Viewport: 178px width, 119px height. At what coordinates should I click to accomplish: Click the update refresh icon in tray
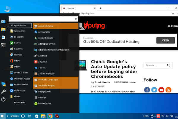click(x=152, y=116)
